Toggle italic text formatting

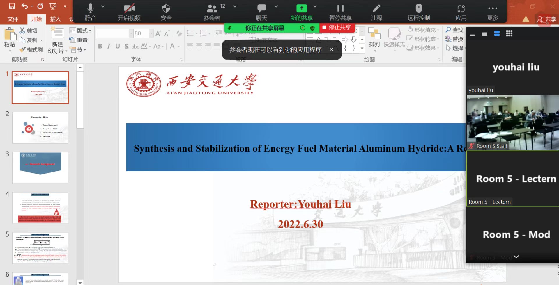[x=109, y=46]
